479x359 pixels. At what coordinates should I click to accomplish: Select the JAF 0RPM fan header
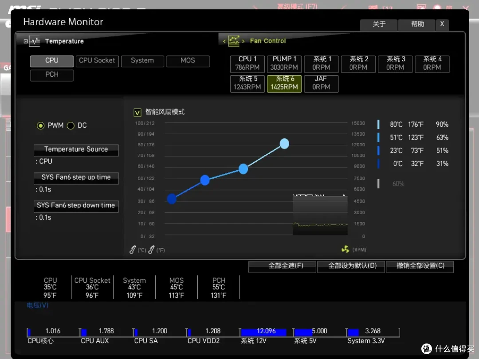point(322,83)
